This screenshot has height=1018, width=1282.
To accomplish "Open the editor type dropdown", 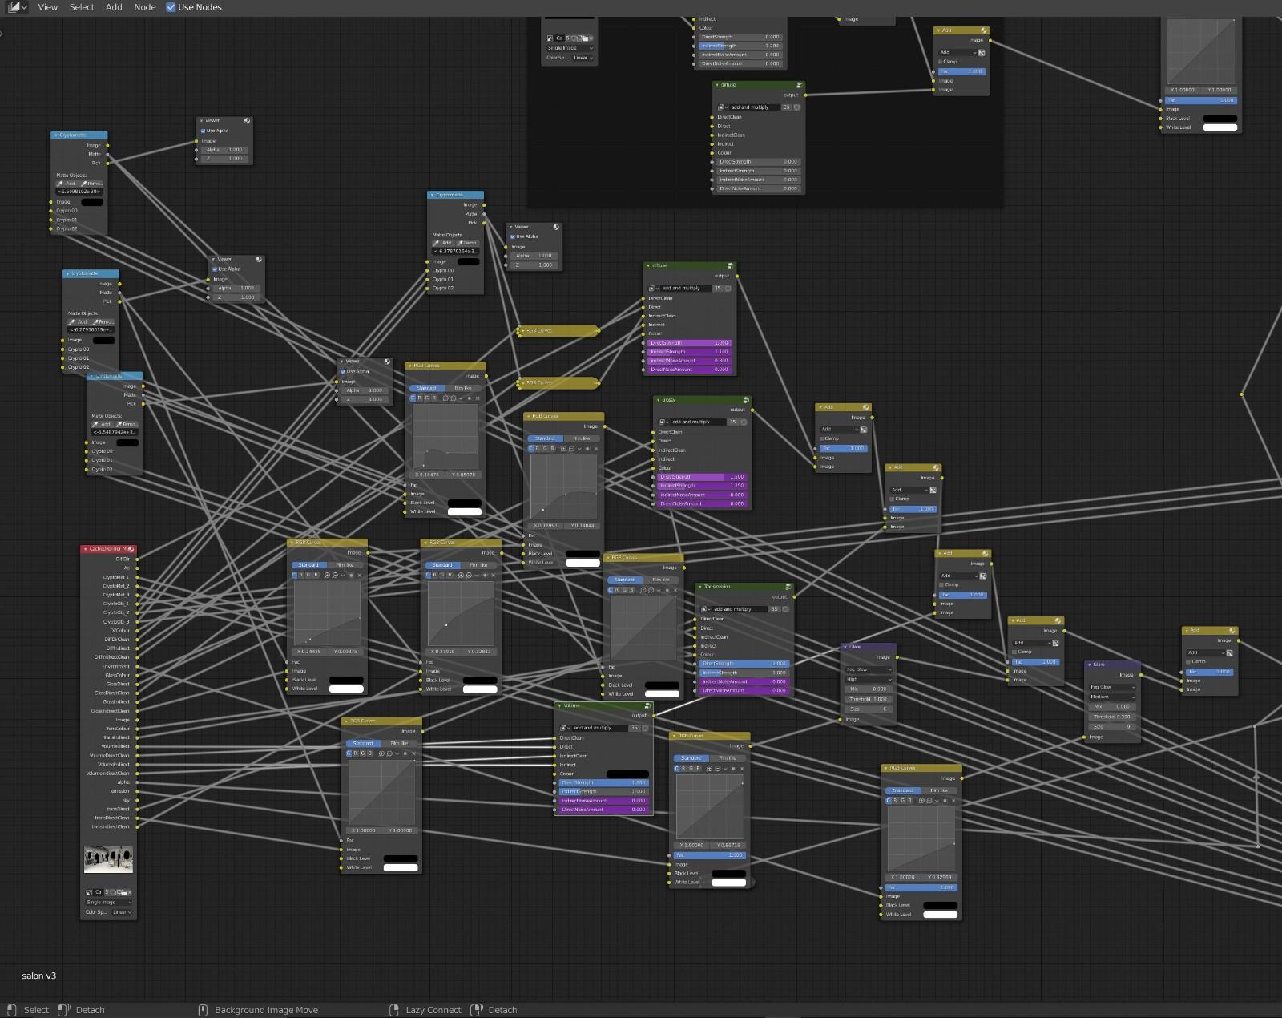I will tap(16, 7).
